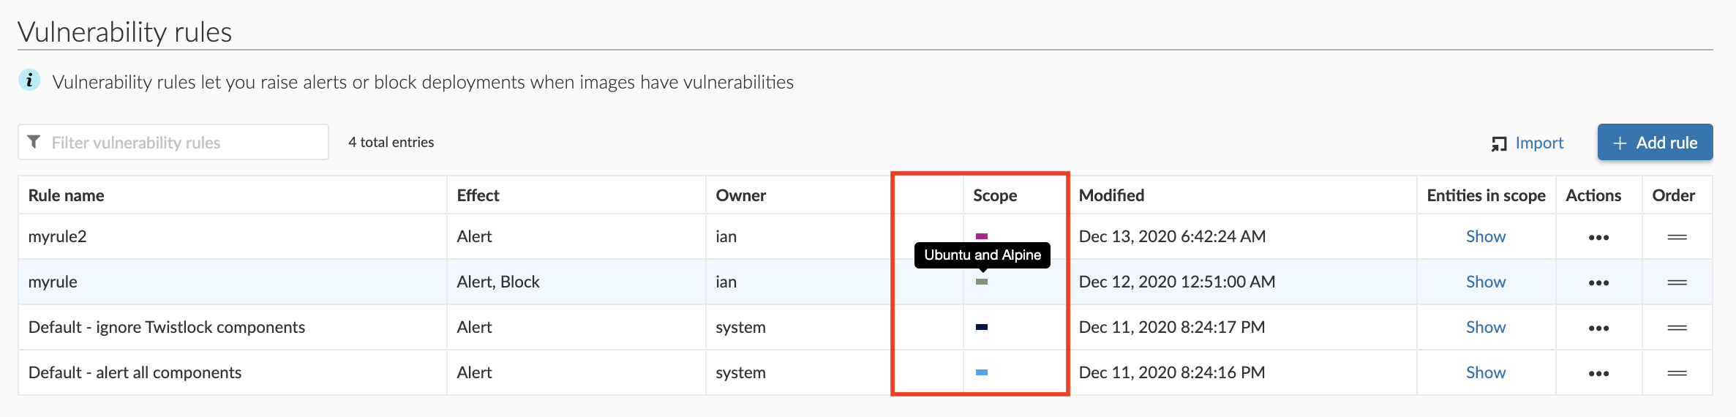
Task: Click owner system for alert all components
Action: [x=740, y=372]
